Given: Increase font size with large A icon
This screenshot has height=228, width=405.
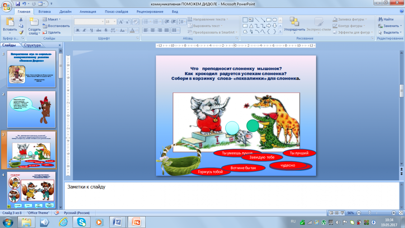Looking at the screenshot, I should click(x=121, y=22).
